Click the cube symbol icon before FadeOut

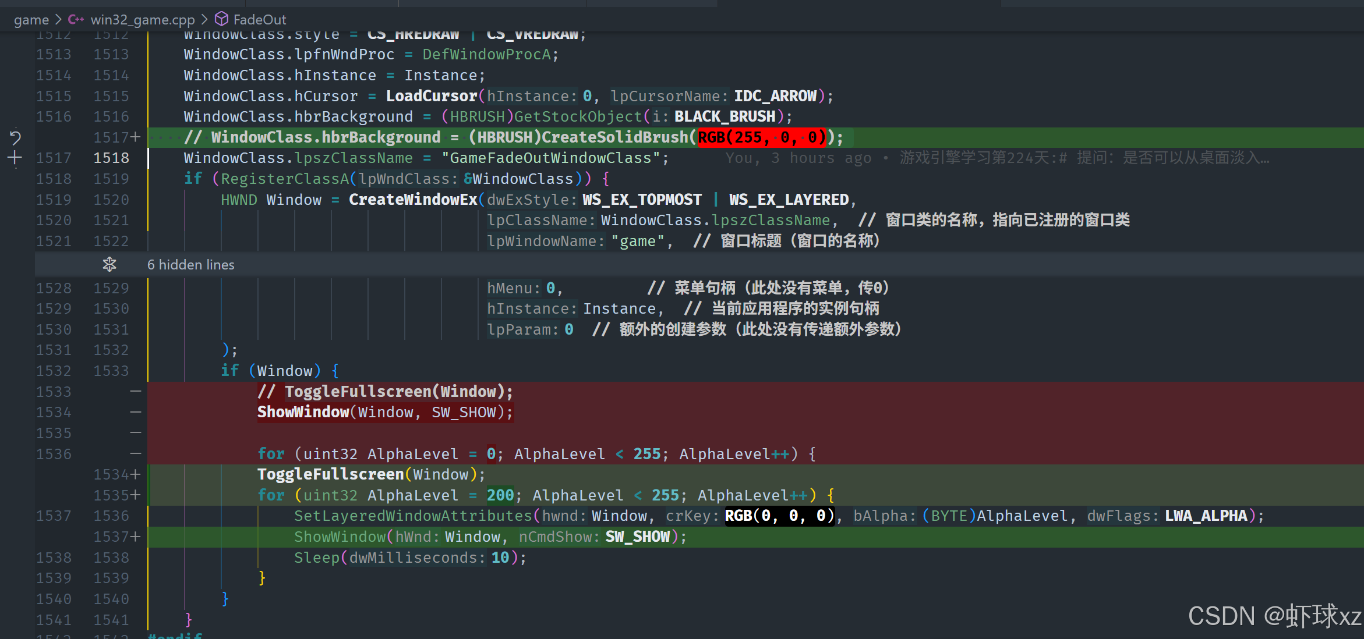pos(221,19)
